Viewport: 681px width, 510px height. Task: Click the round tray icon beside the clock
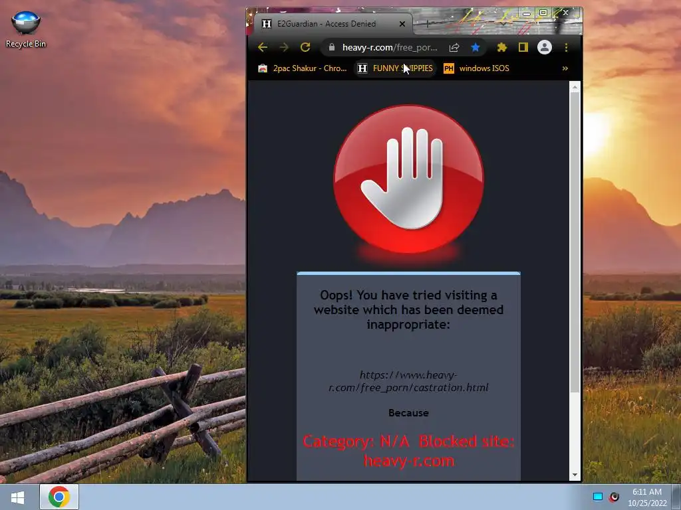tap(614, 497)
